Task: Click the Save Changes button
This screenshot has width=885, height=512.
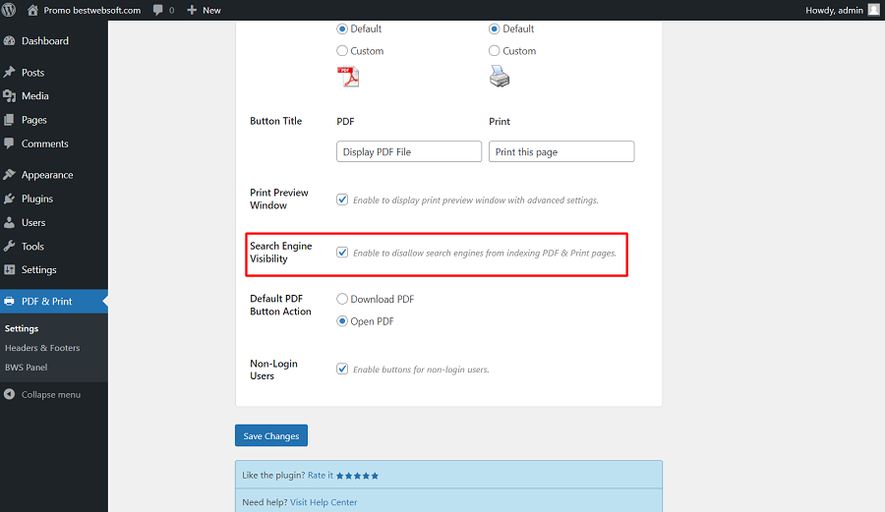Action: click(271, 435)
